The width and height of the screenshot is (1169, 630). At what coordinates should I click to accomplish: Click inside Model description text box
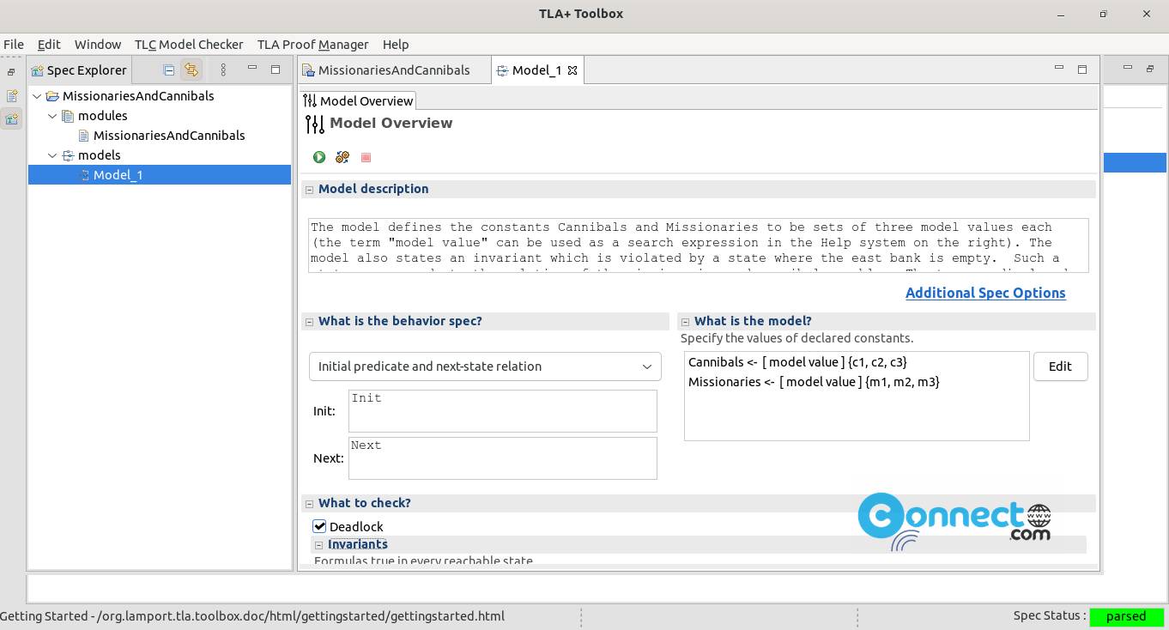pyautogui.click(x=698, y=245)
